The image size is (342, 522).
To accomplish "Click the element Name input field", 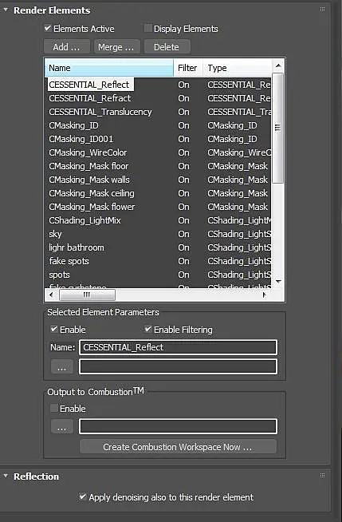I will pos(178,347).
